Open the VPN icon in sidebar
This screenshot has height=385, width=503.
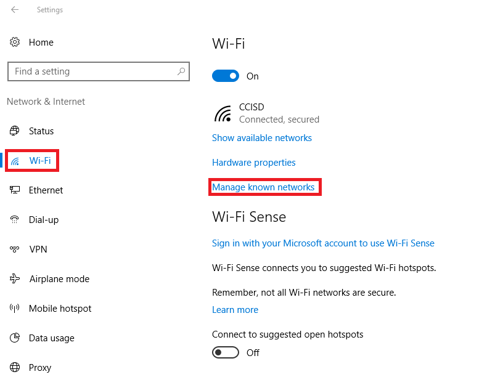coord(14,249)
